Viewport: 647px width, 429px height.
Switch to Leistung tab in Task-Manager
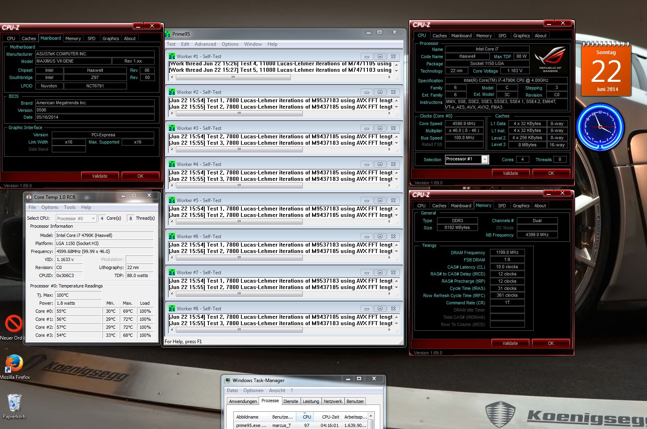(311, 401)
